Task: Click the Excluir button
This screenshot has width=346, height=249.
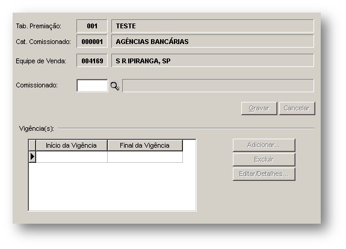Action: 264,159
